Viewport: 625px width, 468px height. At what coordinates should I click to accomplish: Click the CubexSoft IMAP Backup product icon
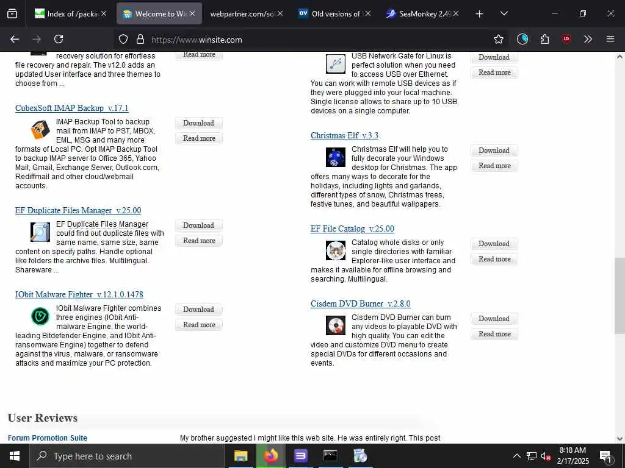pos(40,130)
